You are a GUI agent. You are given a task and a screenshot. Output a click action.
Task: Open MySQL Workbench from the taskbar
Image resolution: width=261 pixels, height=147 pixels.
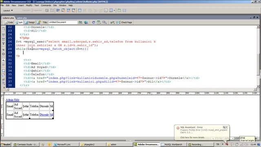173,145
